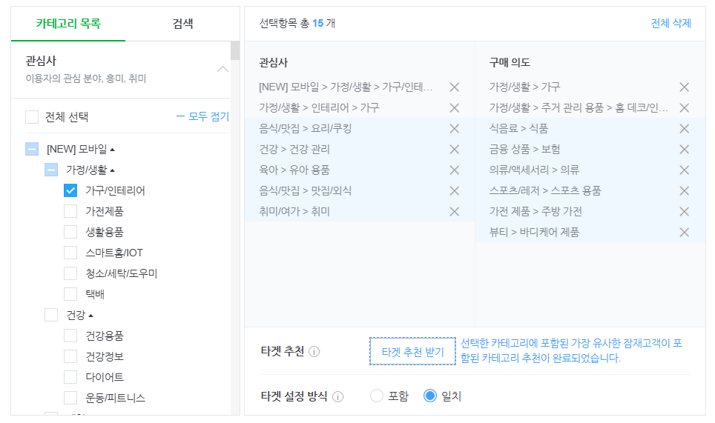Image resolution: width=715 pixels, height=423 pixels.
Task: Click 모두 접기 link
Action: (202, 116)
